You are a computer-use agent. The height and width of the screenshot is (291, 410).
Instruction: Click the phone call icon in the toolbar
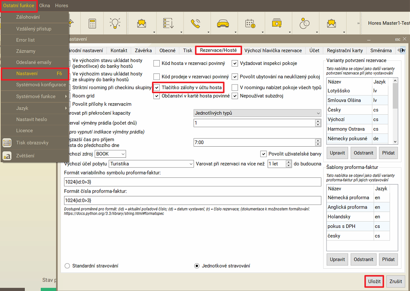[195, 23]
